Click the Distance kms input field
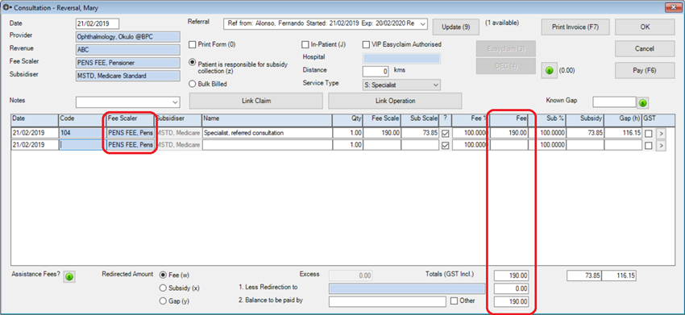The width and height of the screenshot is (685, 315). (376, 71)
